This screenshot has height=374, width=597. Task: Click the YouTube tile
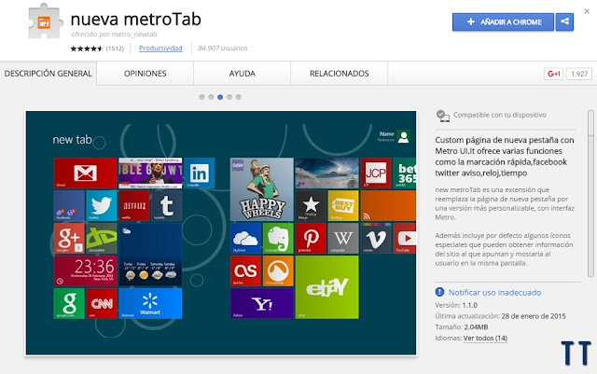(x=404, y=239)
